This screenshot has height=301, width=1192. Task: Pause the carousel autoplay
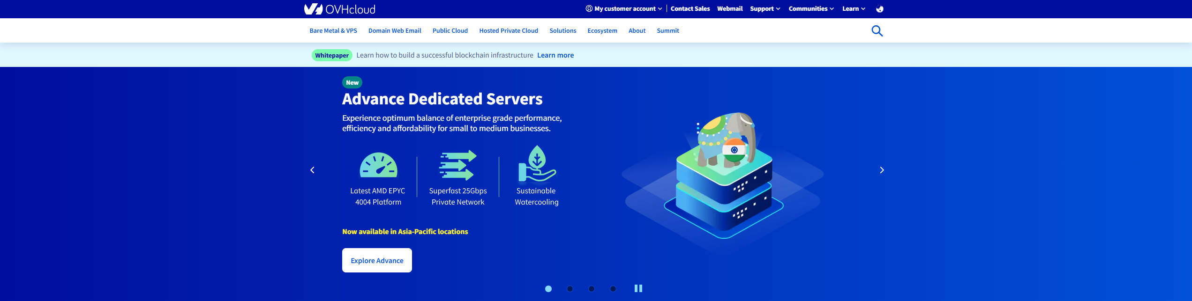pos(638,288)
